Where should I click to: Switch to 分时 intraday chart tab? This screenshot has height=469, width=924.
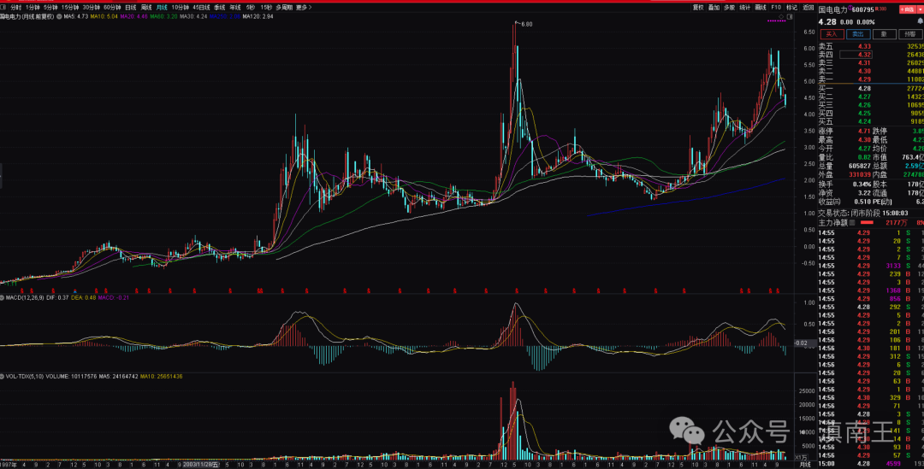[x=16, y=8]
